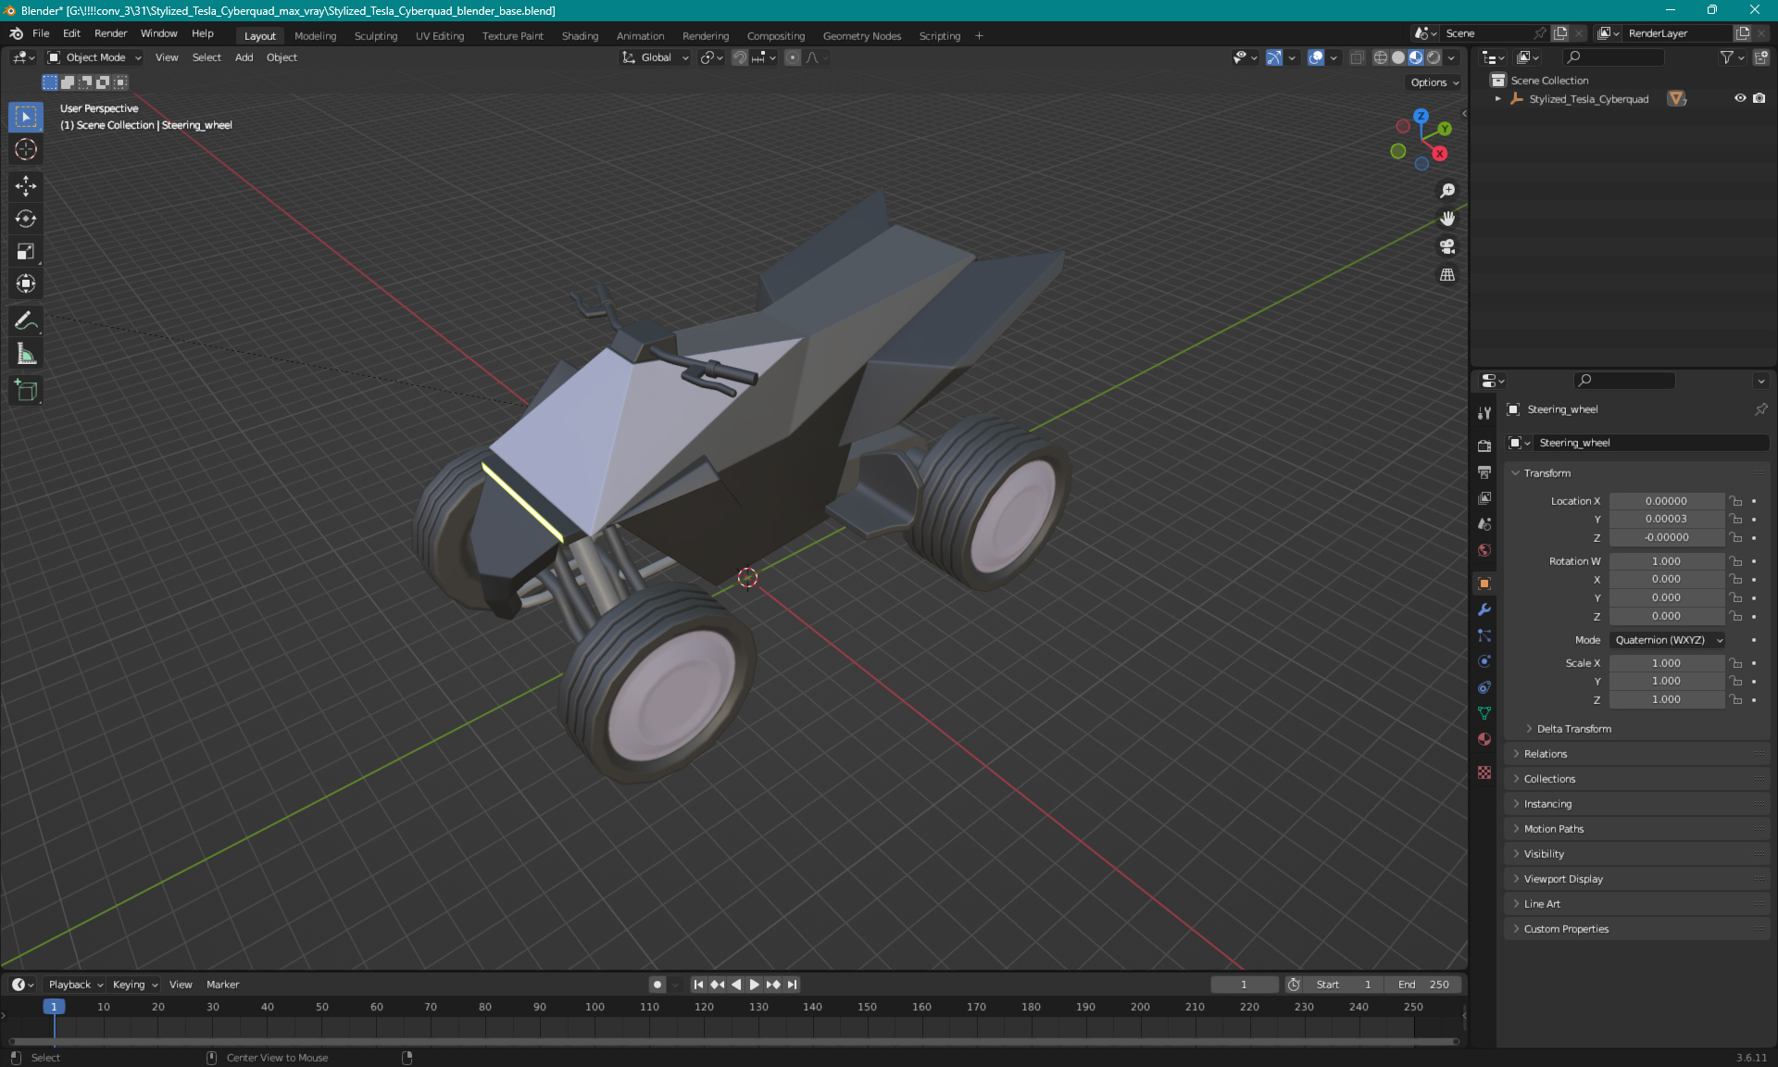Toggle camera view icon
The height and width of the screenshot is (1067, 1778).
tap(1446, 246)
